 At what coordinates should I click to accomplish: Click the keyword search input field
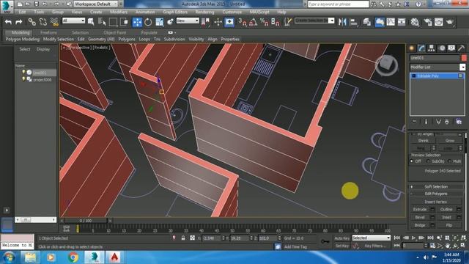point(338,4)
